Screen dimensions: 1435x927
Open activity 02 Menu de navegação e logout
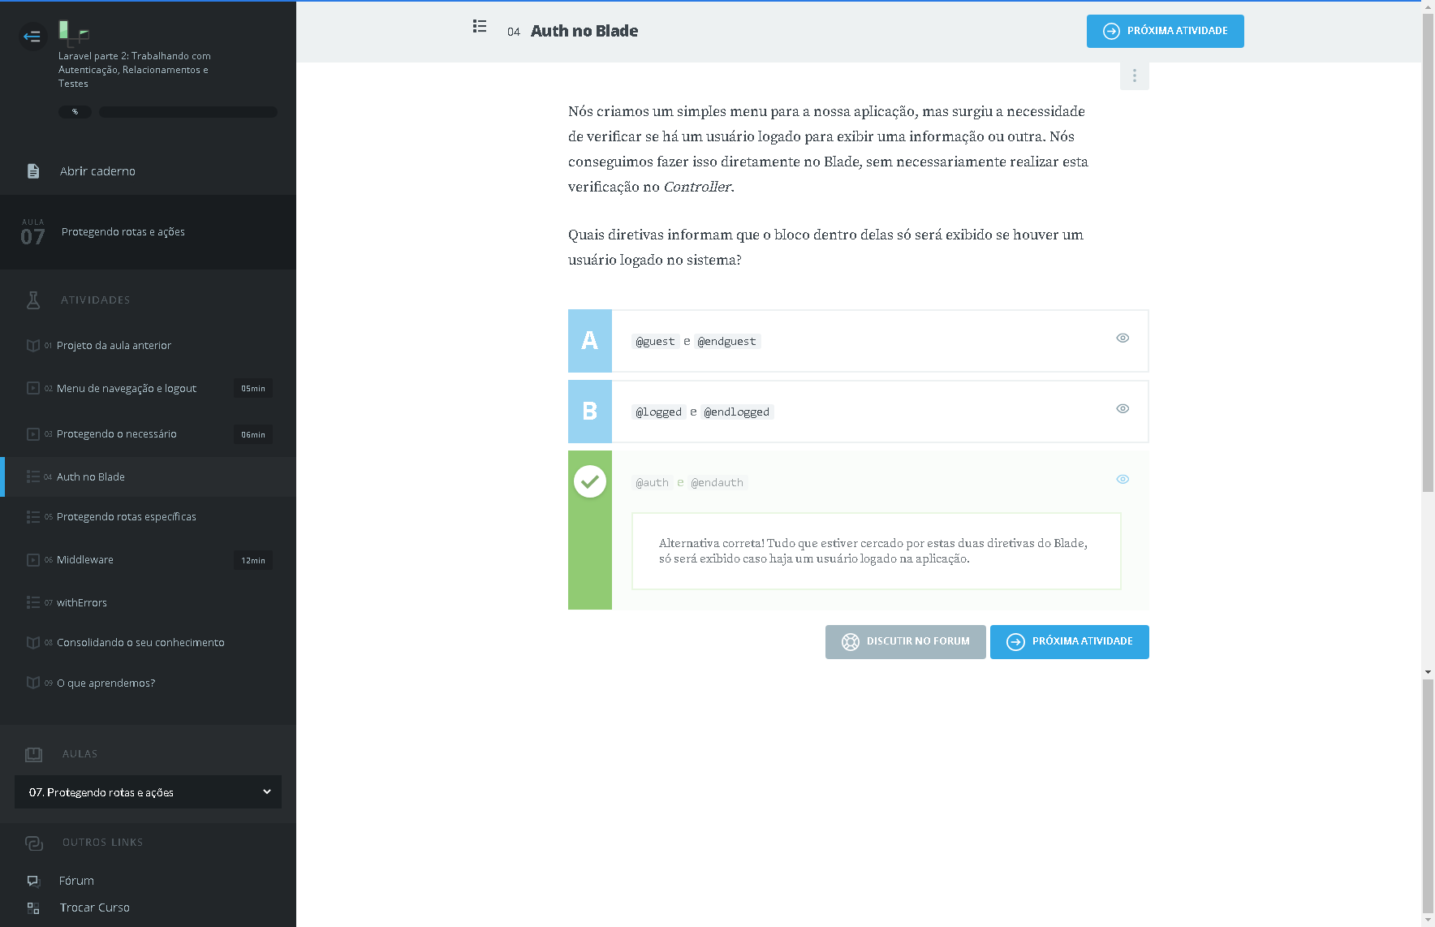coord(127,389)
